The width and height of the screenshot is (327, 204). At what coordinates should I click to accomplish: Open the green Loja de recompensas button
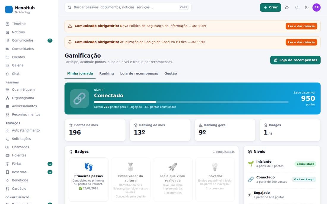pyautogui.click(x=295, y=60)
